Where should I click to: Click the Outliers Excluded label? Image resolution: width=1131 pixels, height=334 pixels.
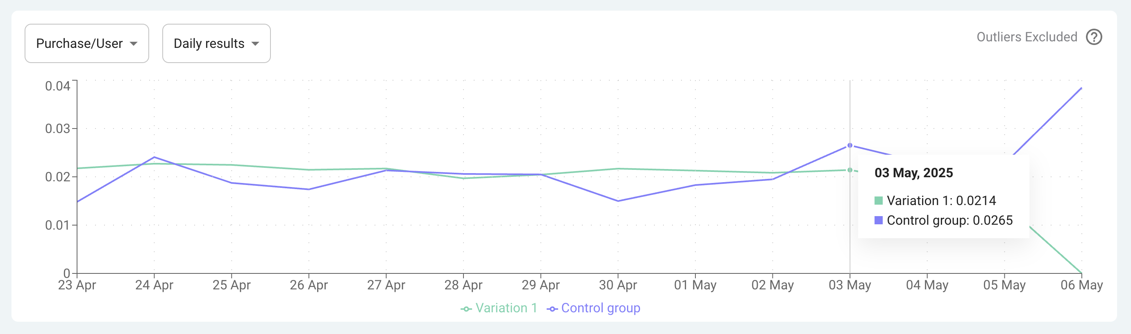click(x=1027, y=37)
